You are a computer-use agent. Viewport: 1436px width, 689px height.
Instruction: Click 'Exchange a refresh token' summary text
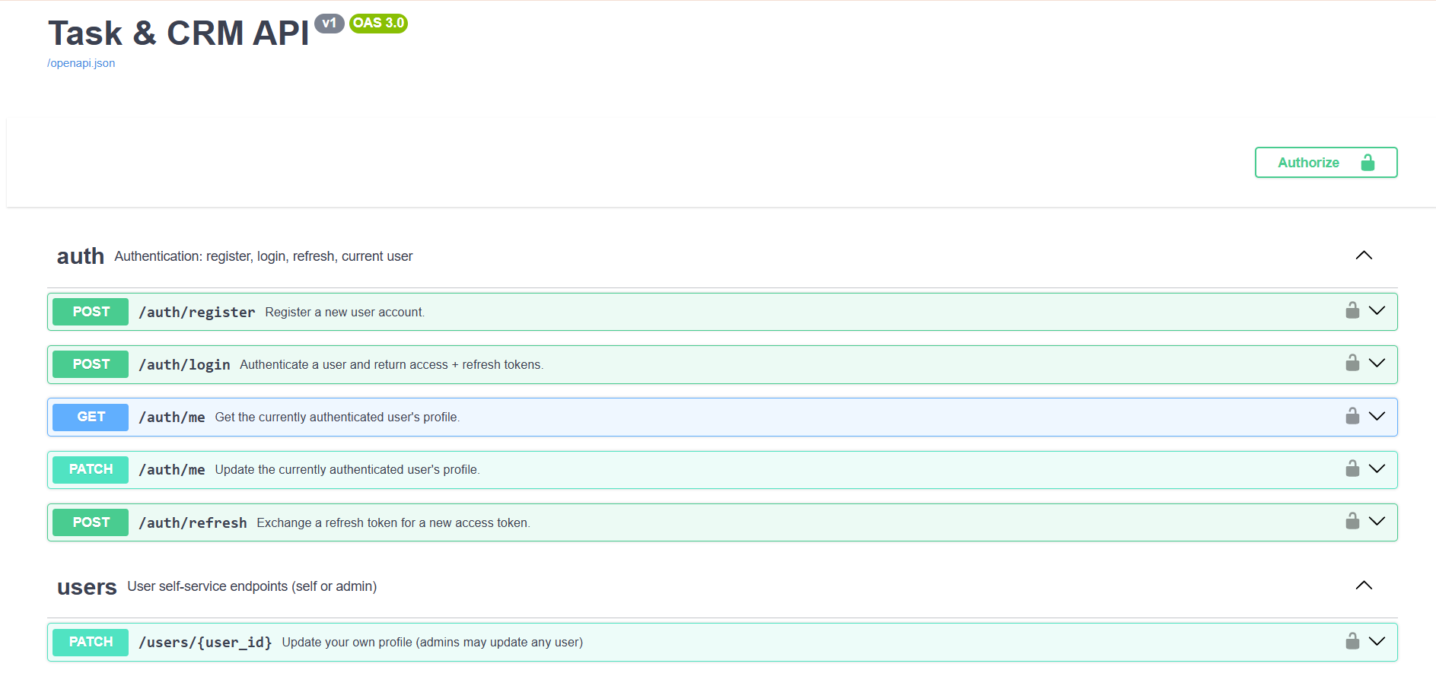(x=393, y=523)
